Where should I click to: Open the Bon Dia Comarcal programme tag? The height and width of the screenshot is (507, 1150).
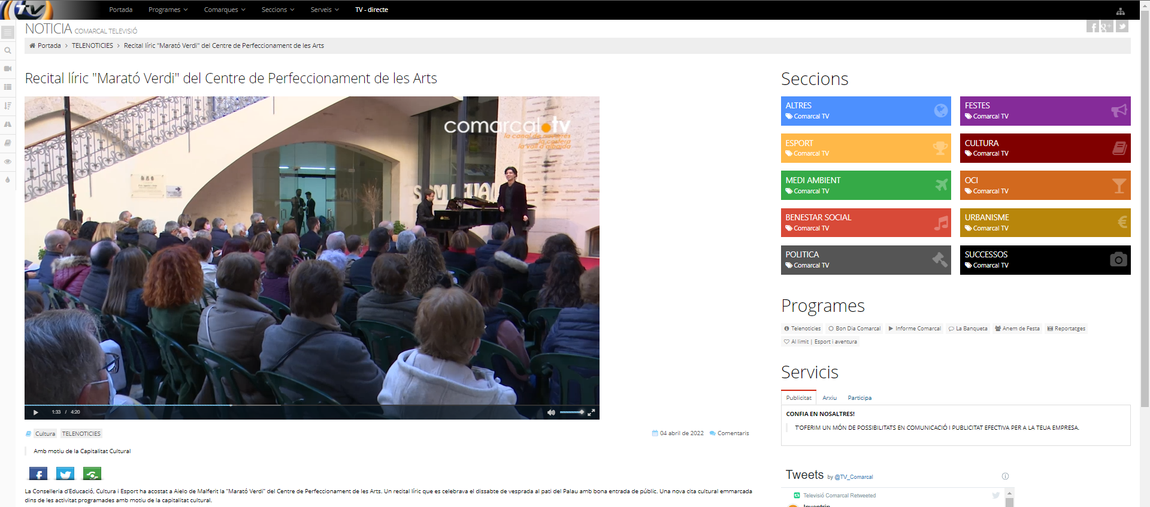click(x=855, y=329)
